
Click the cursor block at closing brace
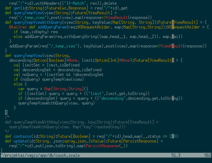click(x=6, y=113)
